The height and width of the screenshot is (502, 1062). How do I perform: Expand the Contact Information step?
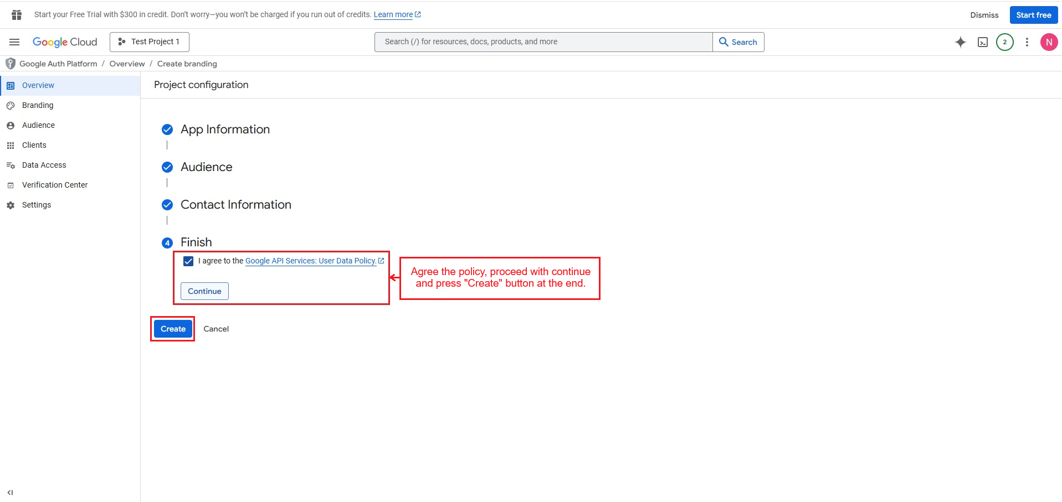pos(235,205)
